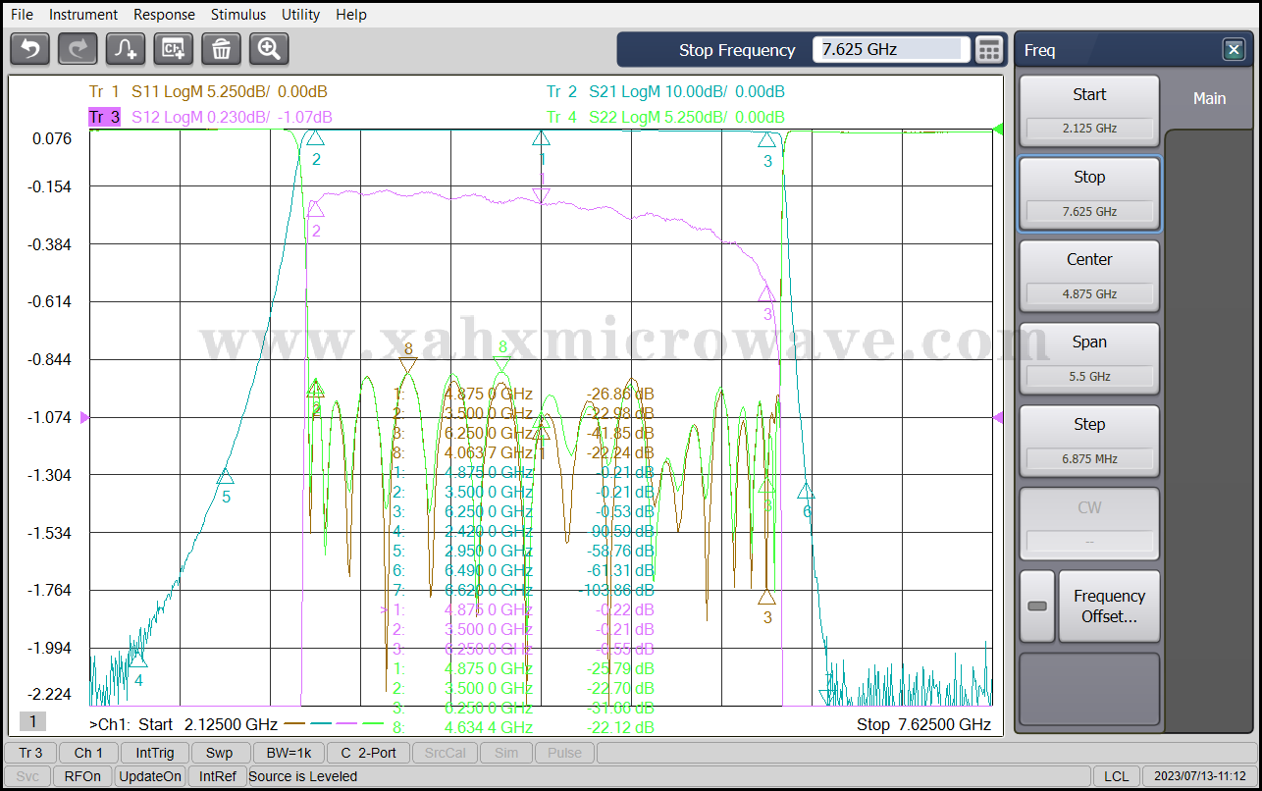
Task: Click green marker 8 on S22 trace
Action: pos(502,366)
